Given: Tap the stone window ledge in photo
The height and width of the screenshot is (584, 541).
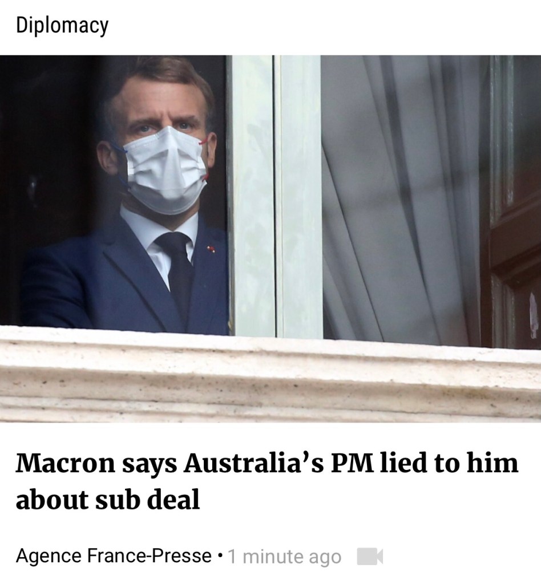Looking at the screenshot, I should pos(270,376).
